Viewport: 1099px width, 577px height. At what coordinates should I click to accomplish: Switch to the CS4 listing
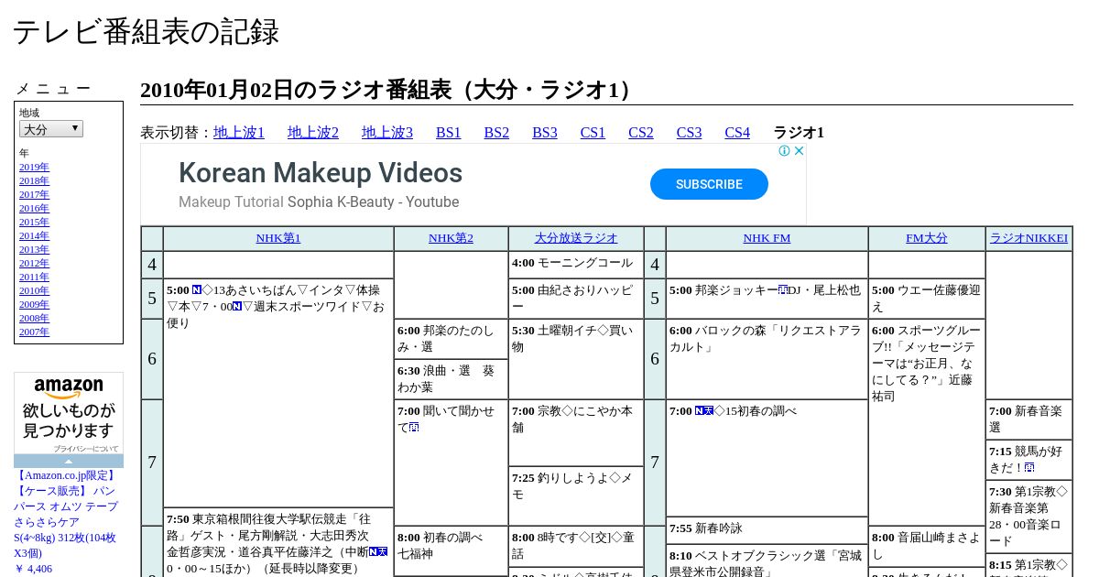[737, 133]
